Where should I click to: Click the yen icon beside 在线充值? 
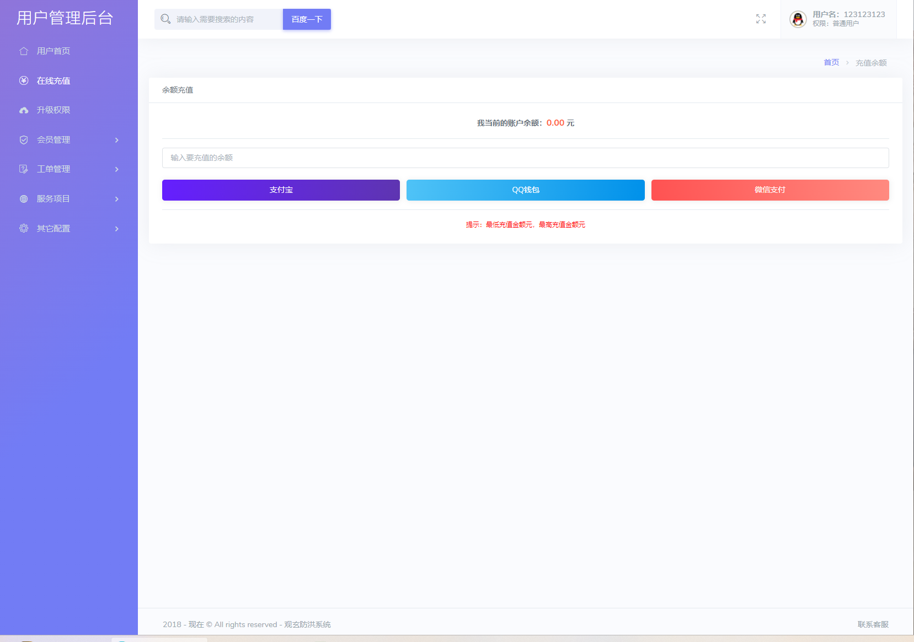pyautogui.click(x=24, y=81)
